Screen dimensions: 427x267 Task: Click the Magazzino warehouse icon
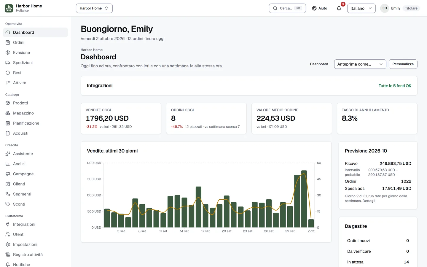click(8, 113)
